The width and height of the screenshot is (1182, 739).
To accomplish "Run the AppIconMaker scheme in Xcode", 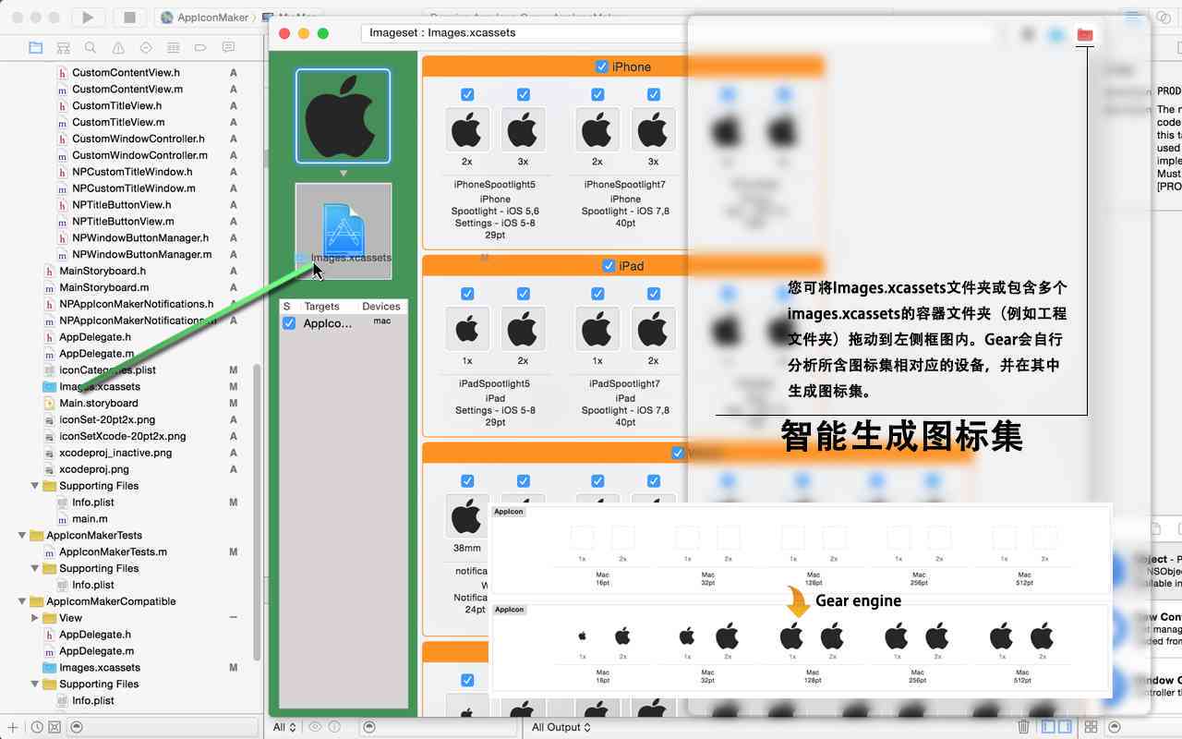I will point(88,17).
